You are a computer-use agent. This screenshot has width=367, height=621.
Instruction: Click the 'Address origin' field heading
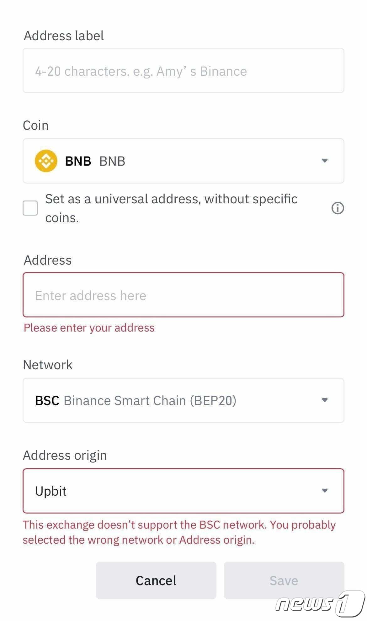click(65, 455)
